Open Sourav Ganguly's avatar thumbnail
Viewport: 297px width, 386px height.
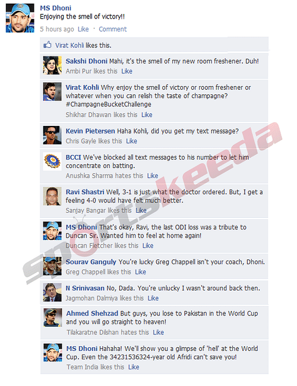point(52,266)
